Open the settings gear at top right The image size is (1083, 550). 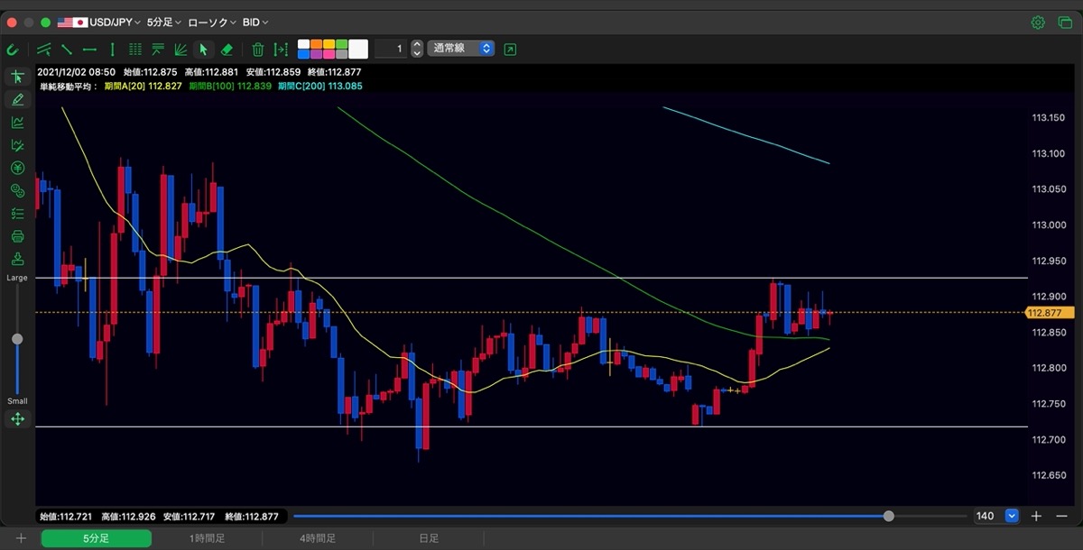[x=1038, y=22]
